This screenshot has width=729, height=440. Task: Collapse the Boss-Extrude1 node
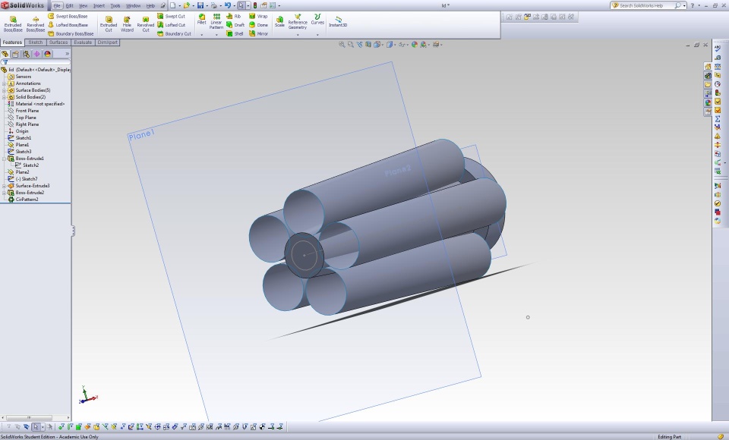point(5,159)
